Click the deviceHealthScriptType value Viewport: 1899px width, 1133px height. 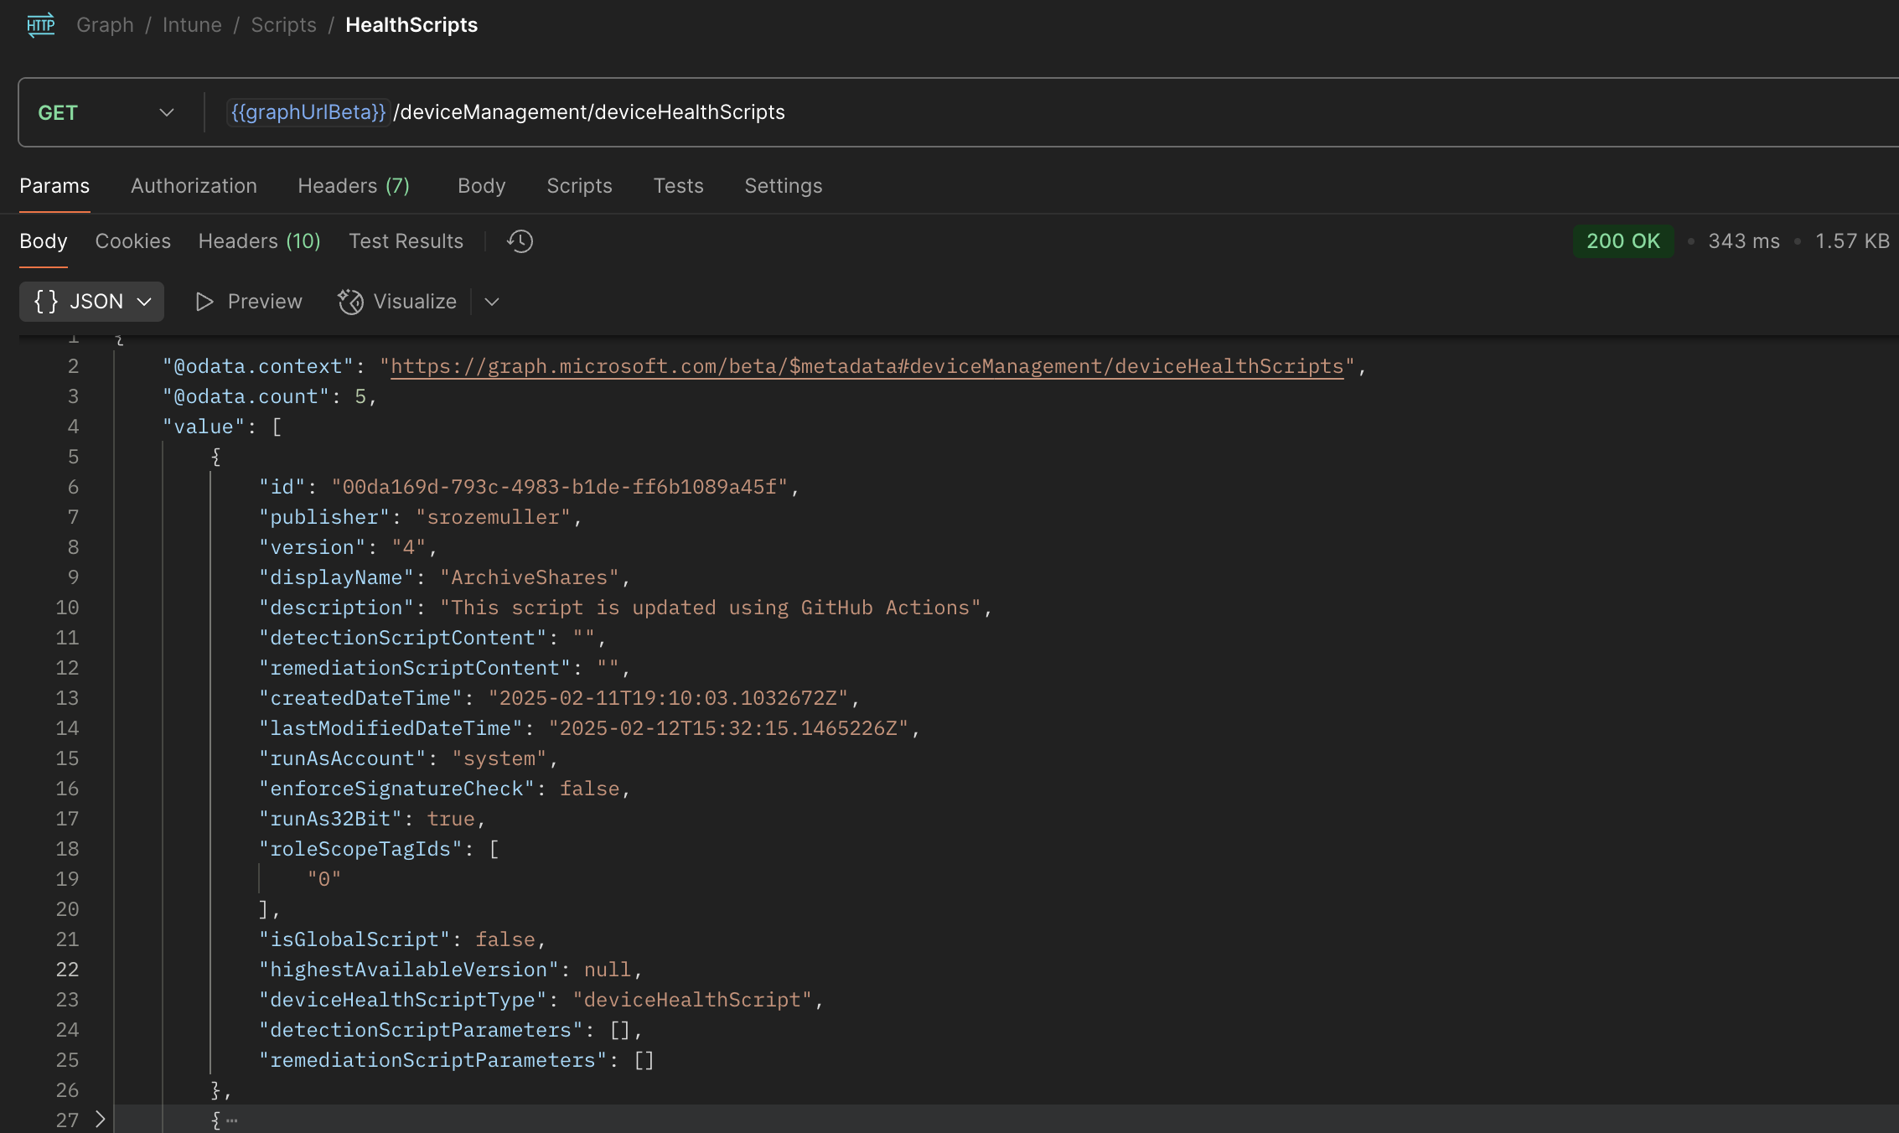[x=693, y=1000]
